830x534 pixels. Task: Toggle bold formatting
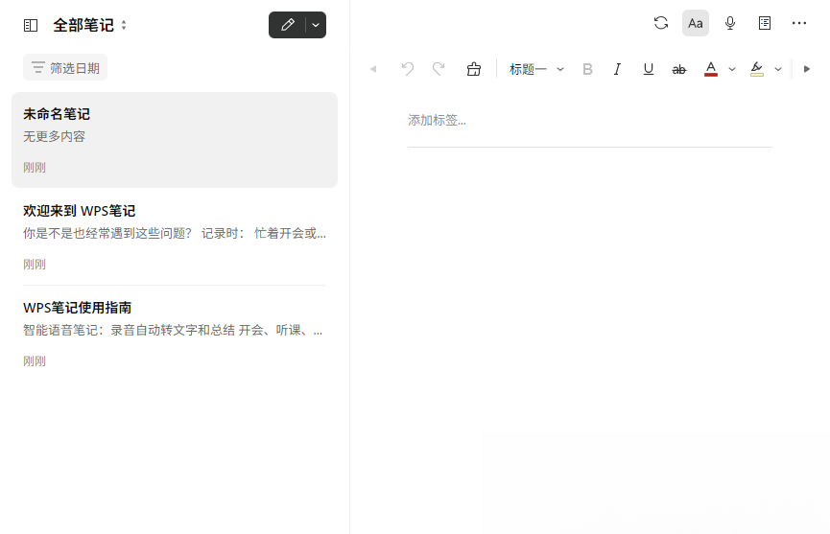pos(587,69)
